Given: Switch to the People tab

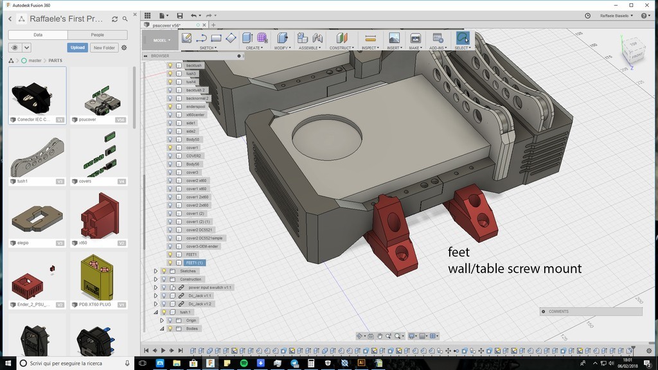Looking at the screenshot, I should click(97, 35).
